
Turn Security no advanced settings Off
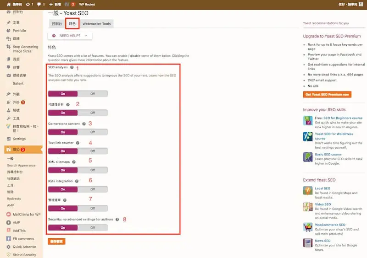pos(93,227)
